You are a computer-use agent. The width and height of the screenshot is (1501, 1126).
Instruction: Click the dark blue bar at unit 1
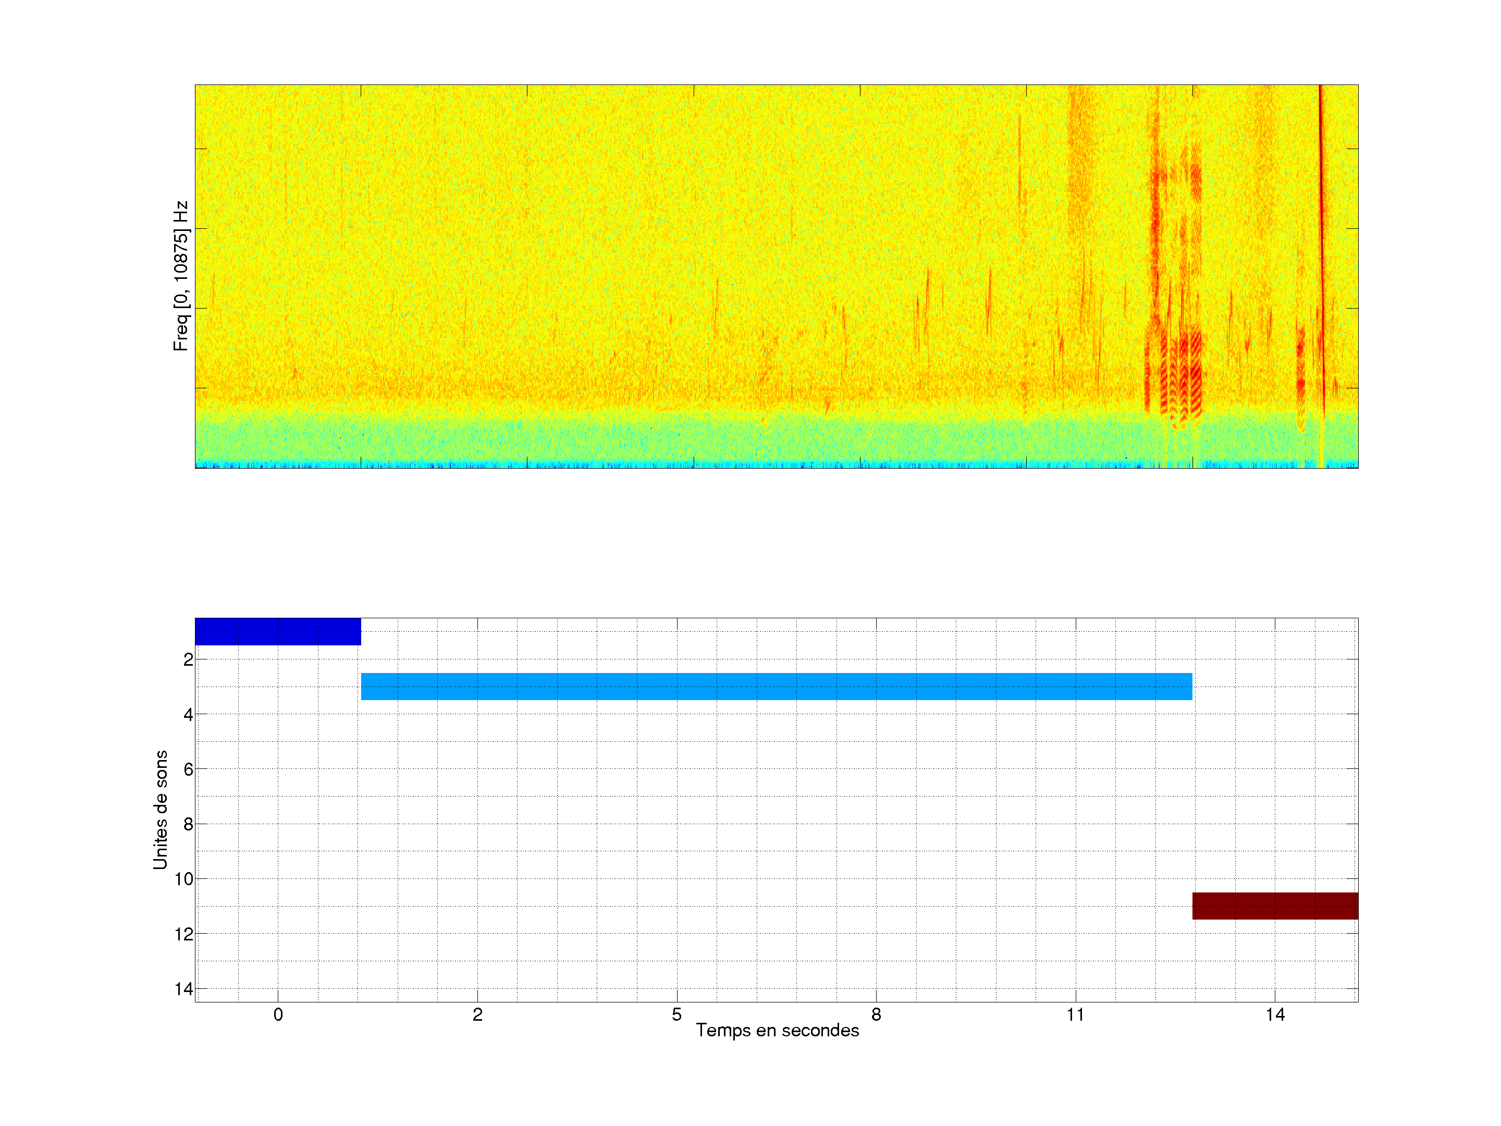(x=278, y=631)
